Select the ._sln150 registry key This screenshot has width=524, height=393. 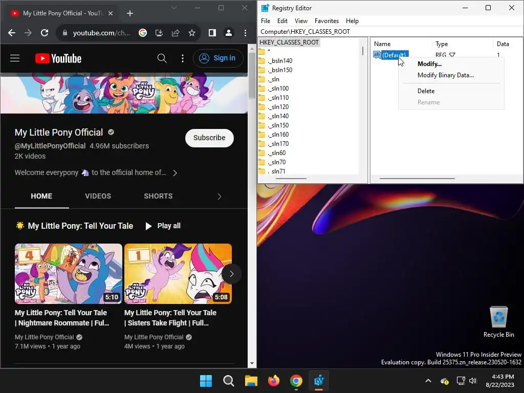pyautogui.click(x=278, y=125)
